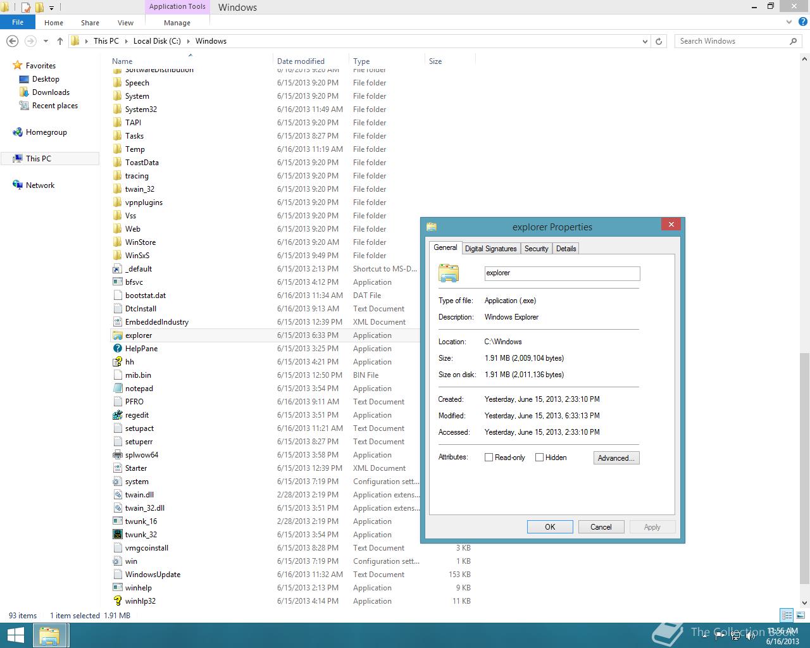Open the Windows Start button
The image size is (810, 648).
tap(15, 635)
